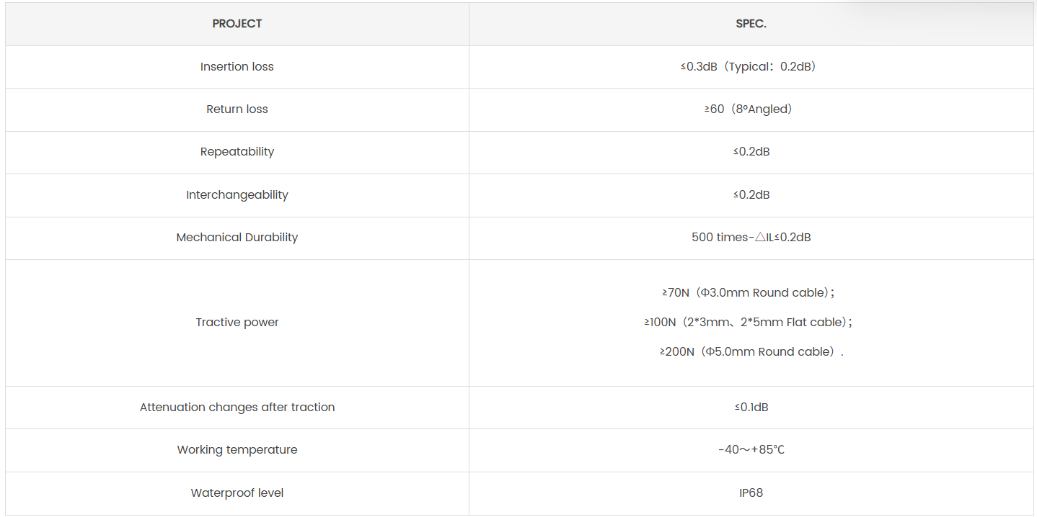The width and height of the screenshot is (1037, 517).
Task: Click the ≥100N Flat cable line
Action: (x=748, y=322)
